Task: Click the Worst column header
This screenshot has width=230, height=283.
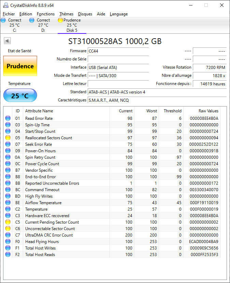Action: click(146, 111)
